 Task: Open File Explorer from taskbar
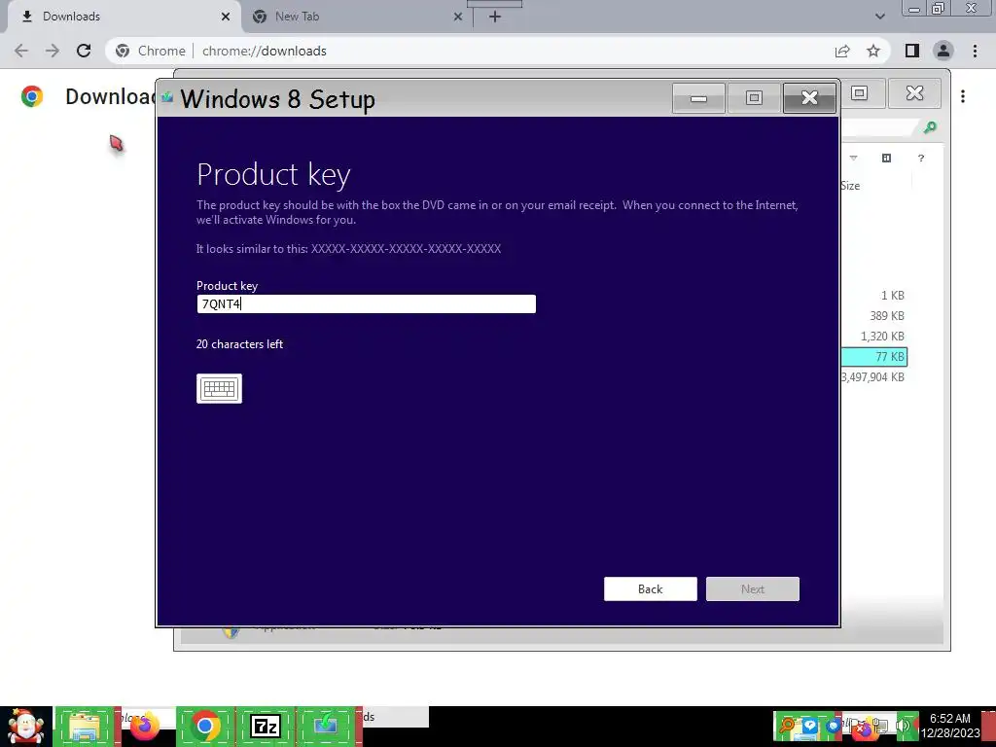(x=85, y=726)
